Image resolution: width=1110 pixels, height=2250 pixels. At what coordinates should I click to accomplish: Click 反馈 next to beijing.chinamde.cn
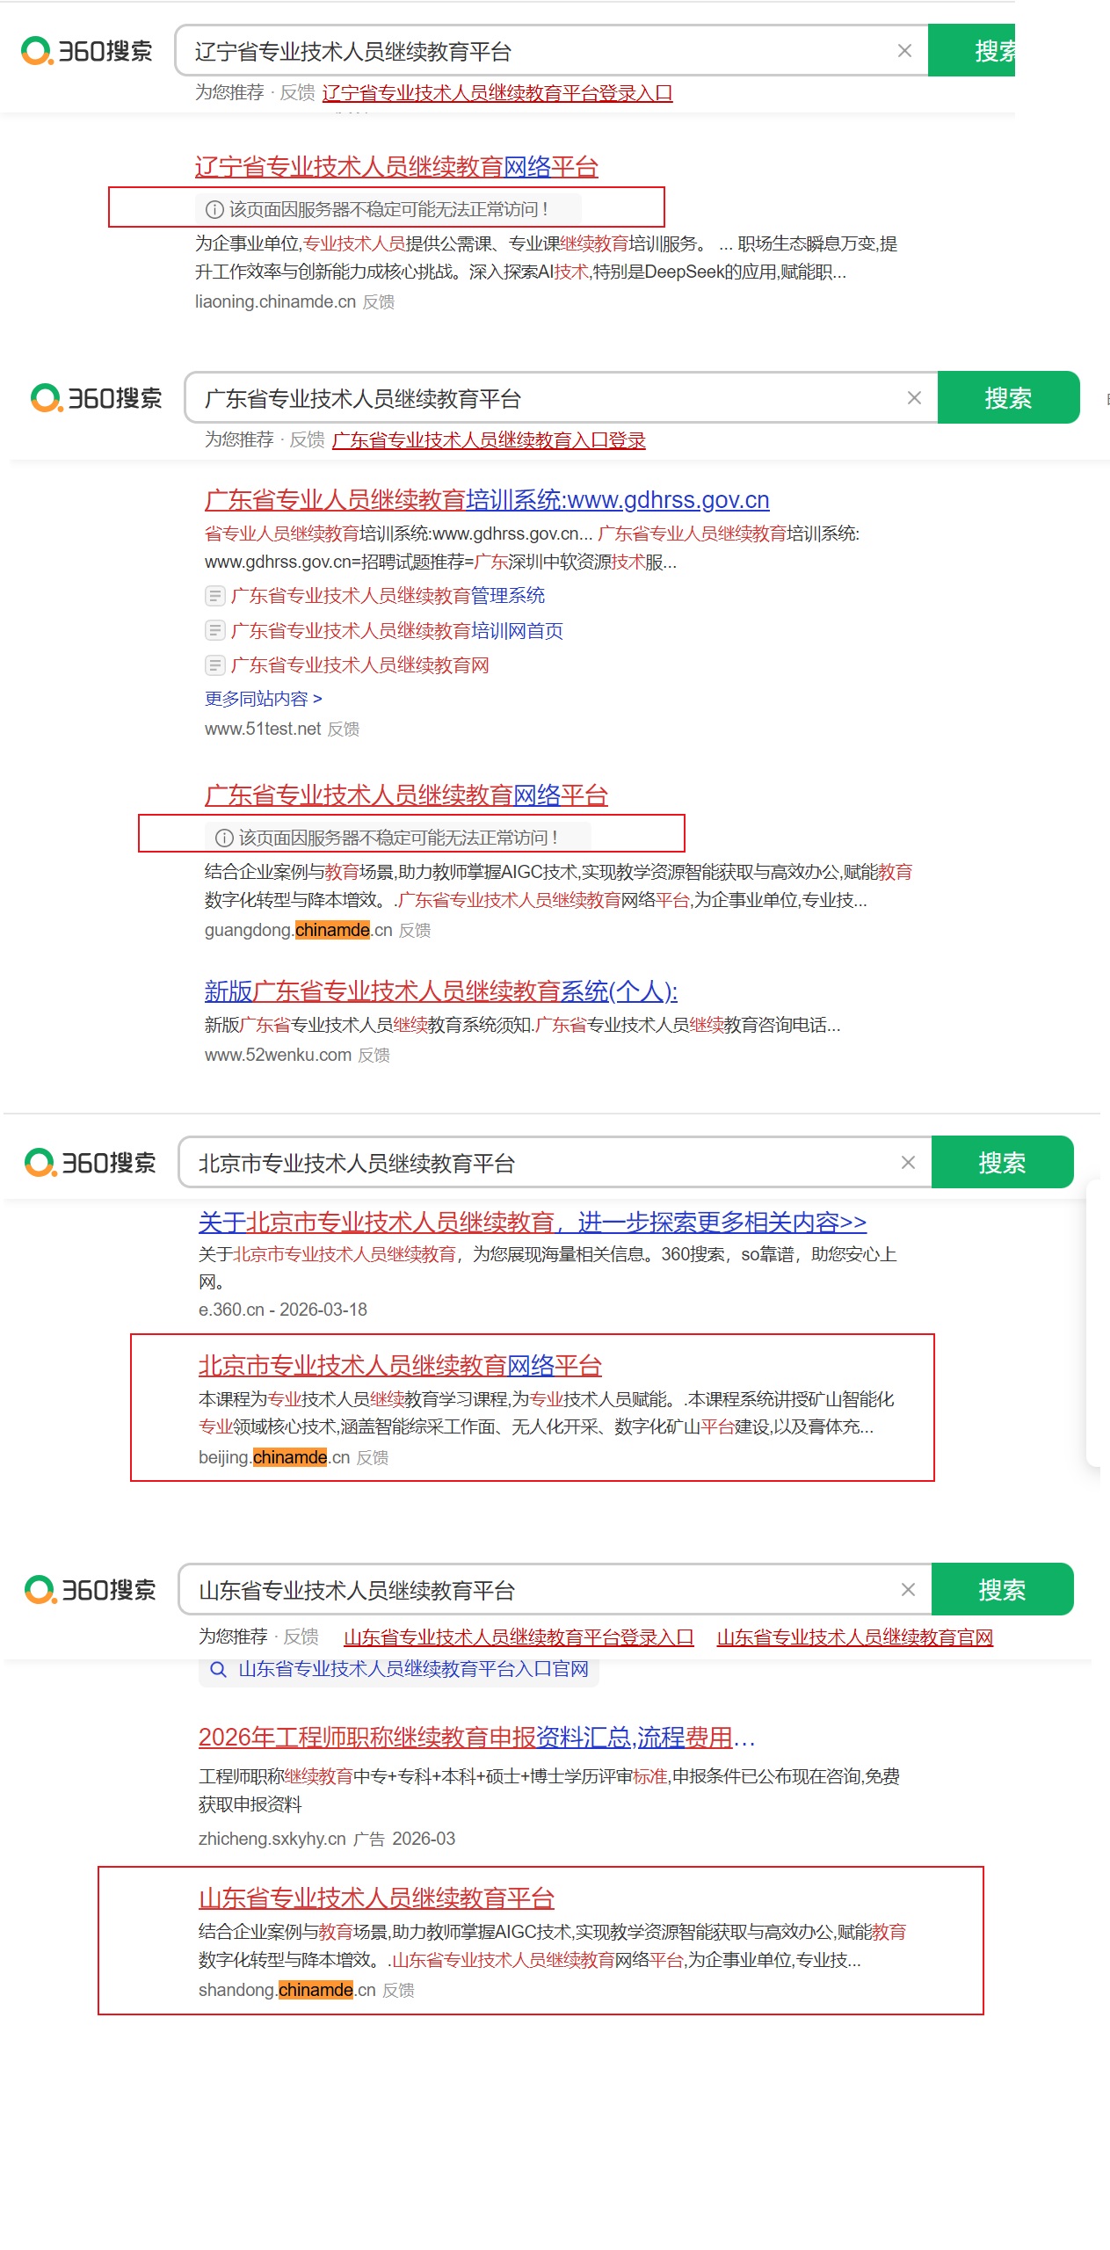point(373,1458)
